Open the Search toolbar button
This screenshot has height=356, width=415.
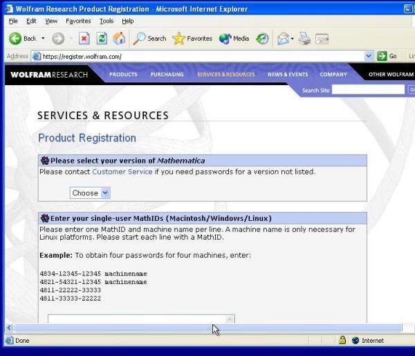coord(149,39)
